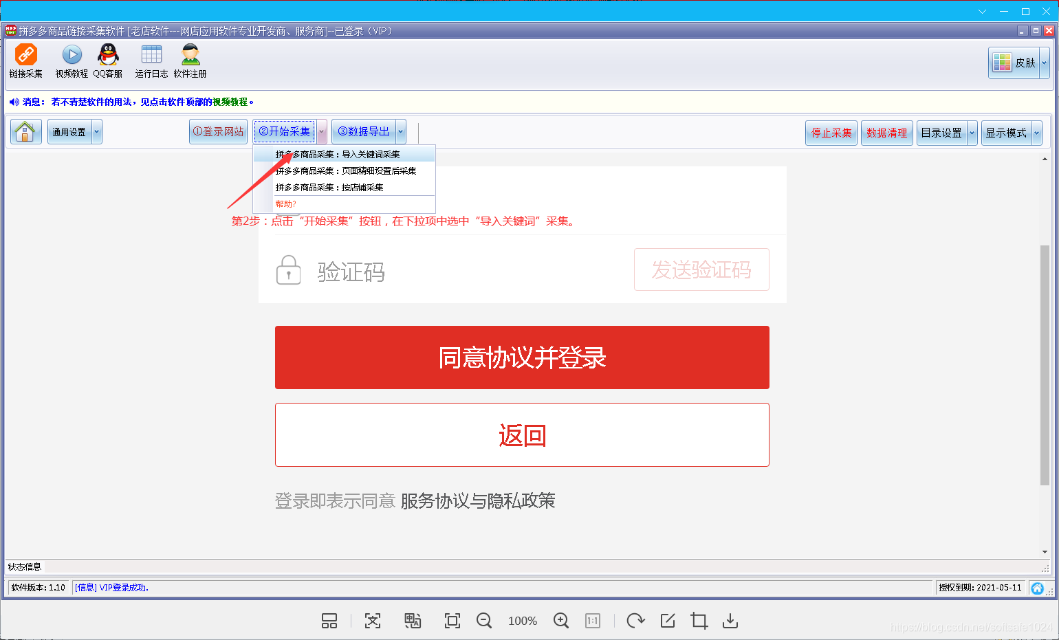Expand the 皮肤 skin dropdown arrow
This screenshot has height=640, width=1059.
point(1045,63)
